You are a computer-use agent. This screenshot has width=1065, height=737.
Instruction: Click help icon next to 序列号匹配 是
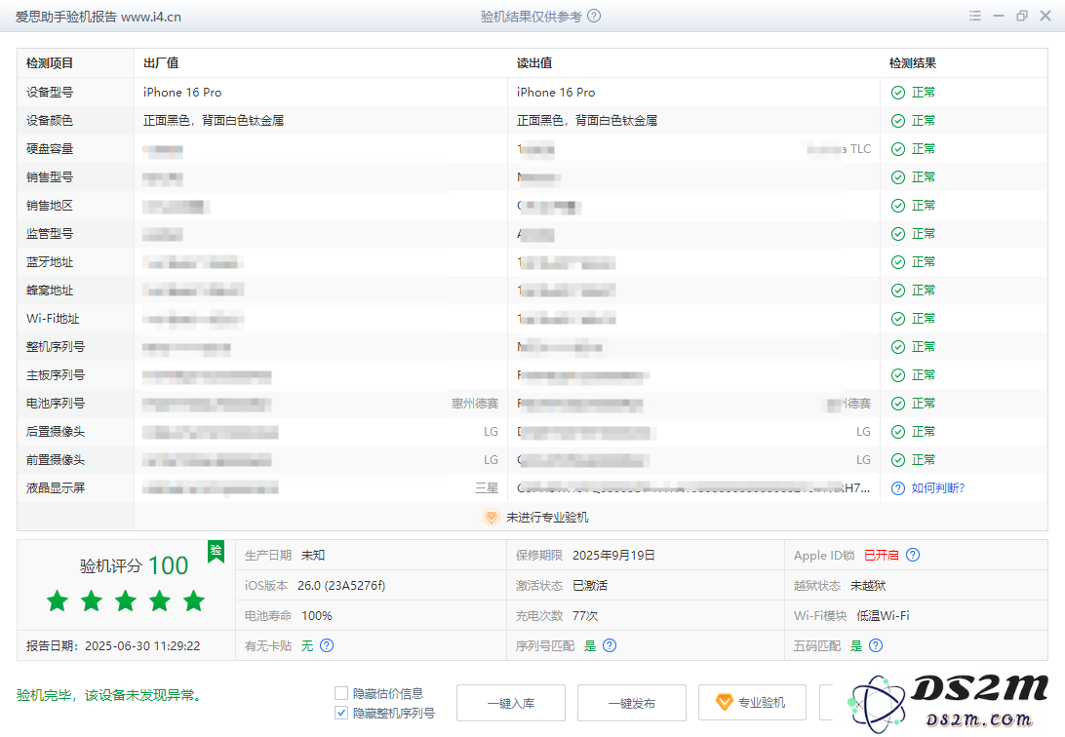click(610, 645)
